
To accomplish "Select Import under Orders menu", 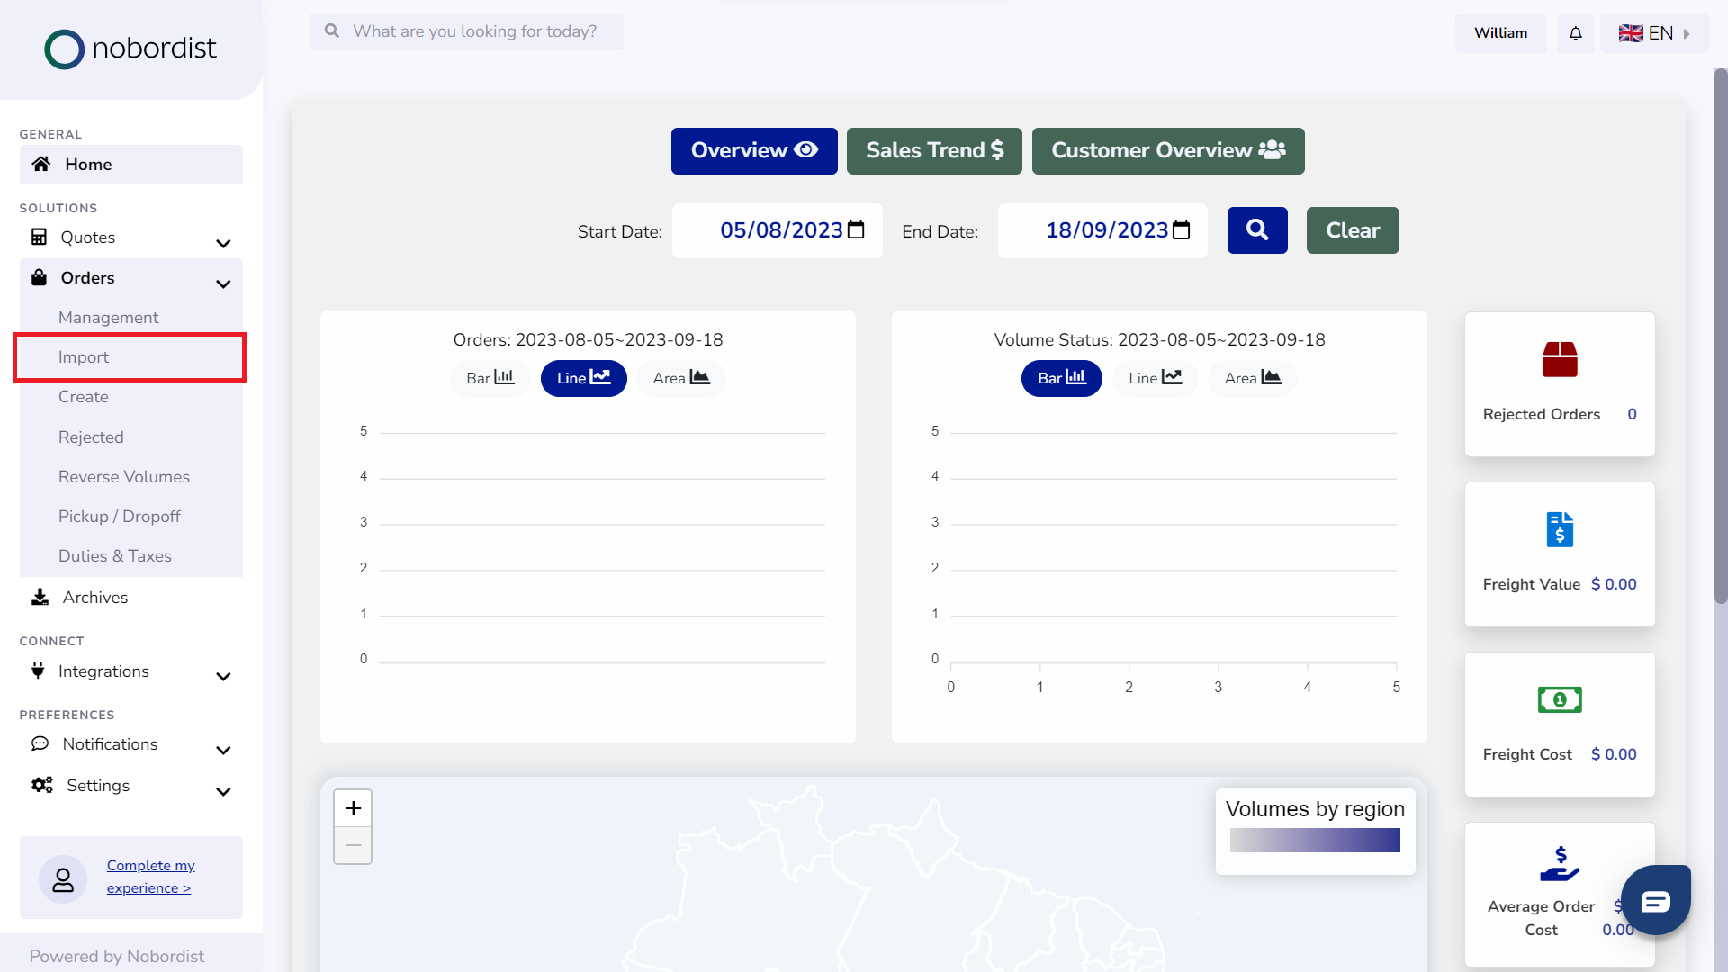I will click(x=84, y=357).
